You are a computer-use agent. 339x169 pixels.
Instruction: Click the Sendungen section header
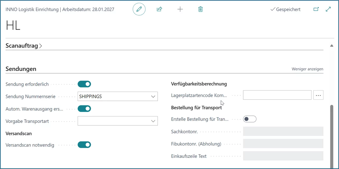pyautogui.click(x=21, y=69)
